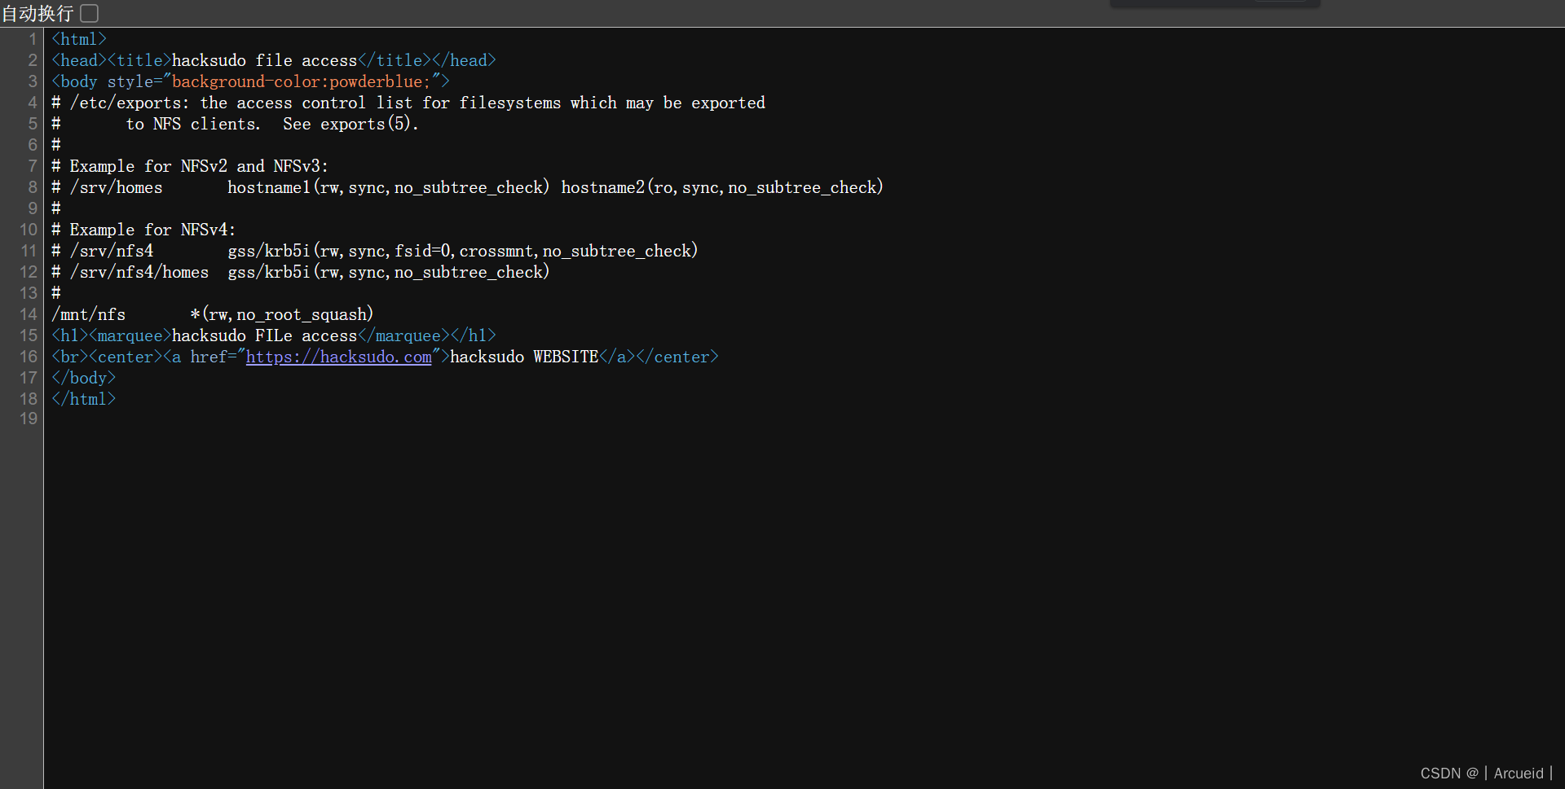
Task: Click the closing </body> tag
Action: [x=83, y=378]
